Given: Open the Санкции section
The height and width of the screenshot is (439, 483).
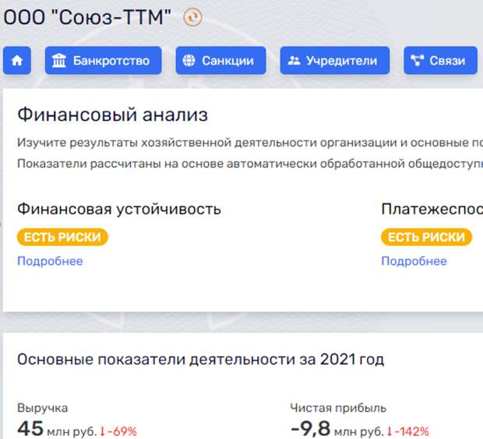Looking at the screenshot, I should pos(221,60).
